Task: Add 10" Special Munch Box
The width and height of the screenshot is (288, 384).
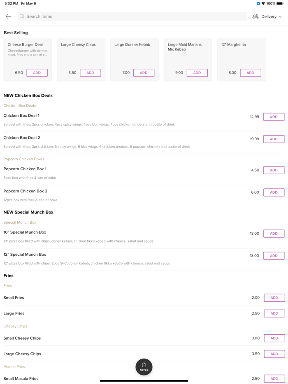Action: point(274,234)
